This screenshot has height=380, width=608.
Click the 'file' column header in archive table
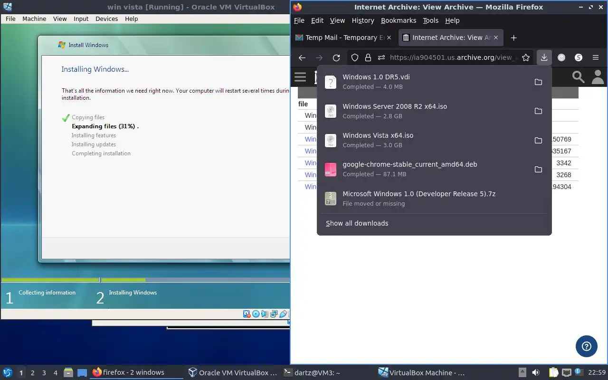(x=303, y=104)
